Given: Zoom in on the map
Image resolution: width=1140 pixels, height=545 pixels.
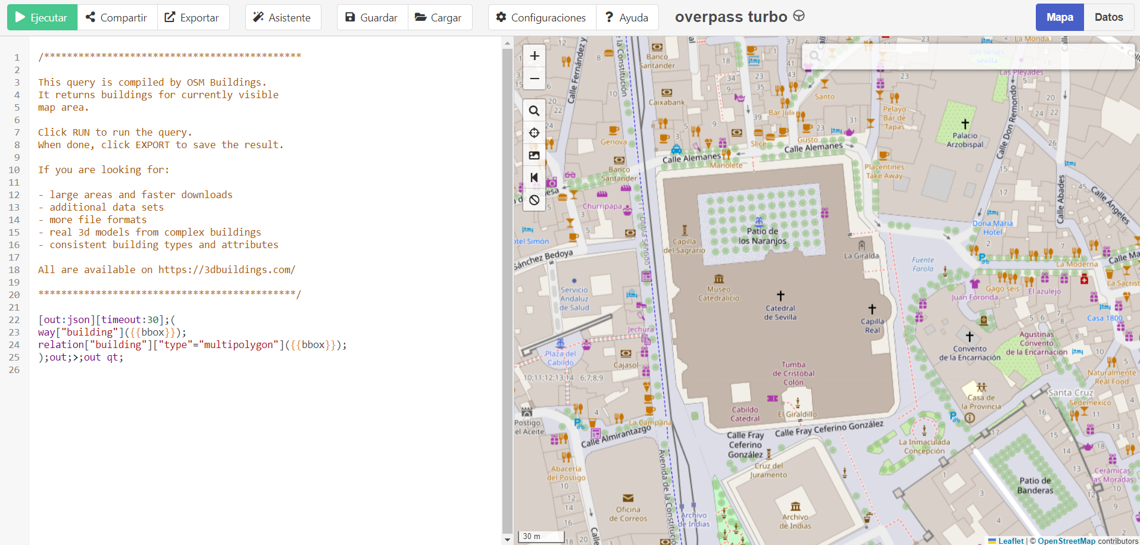Looking at the screenshot, I should coord(535,56).
